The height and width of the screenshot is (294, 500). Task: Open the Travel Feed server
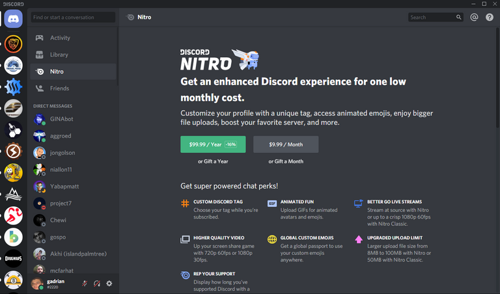pyautogui.click(x=14, y=65)
